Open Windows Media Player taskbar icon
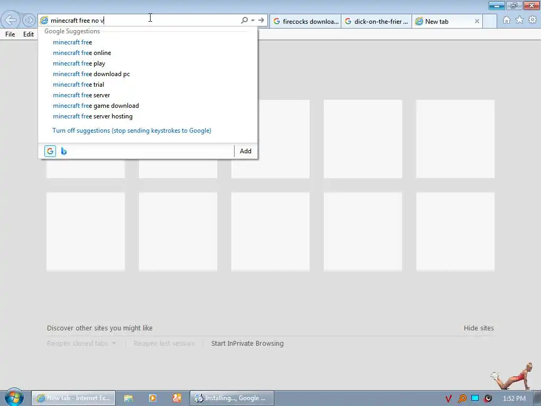Viewport: 541px width, 406px height. tap(153, 398)
